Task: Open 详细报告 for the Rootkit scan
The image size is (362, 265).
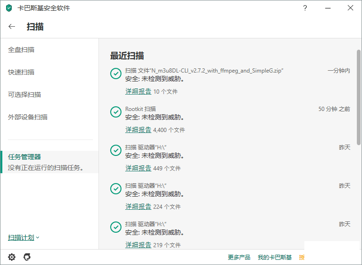Action: click(138, 130)
